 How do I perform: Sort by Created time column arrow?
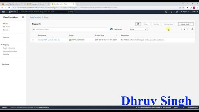[116, 35]
